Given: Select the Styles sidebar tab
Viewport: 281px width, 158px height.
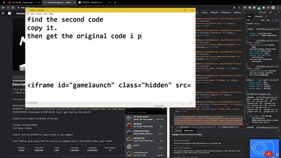Looking at the screenshot, I should pyautogui.click(x=249, y=16).
